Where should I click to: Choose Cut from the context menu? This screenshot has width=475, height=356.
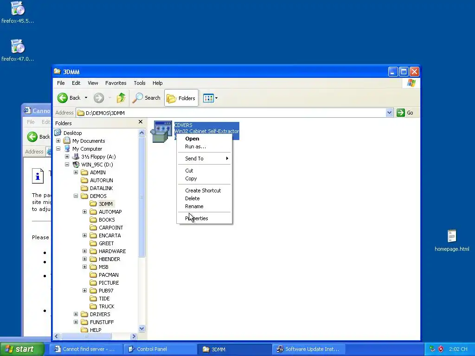pos(205,171)
